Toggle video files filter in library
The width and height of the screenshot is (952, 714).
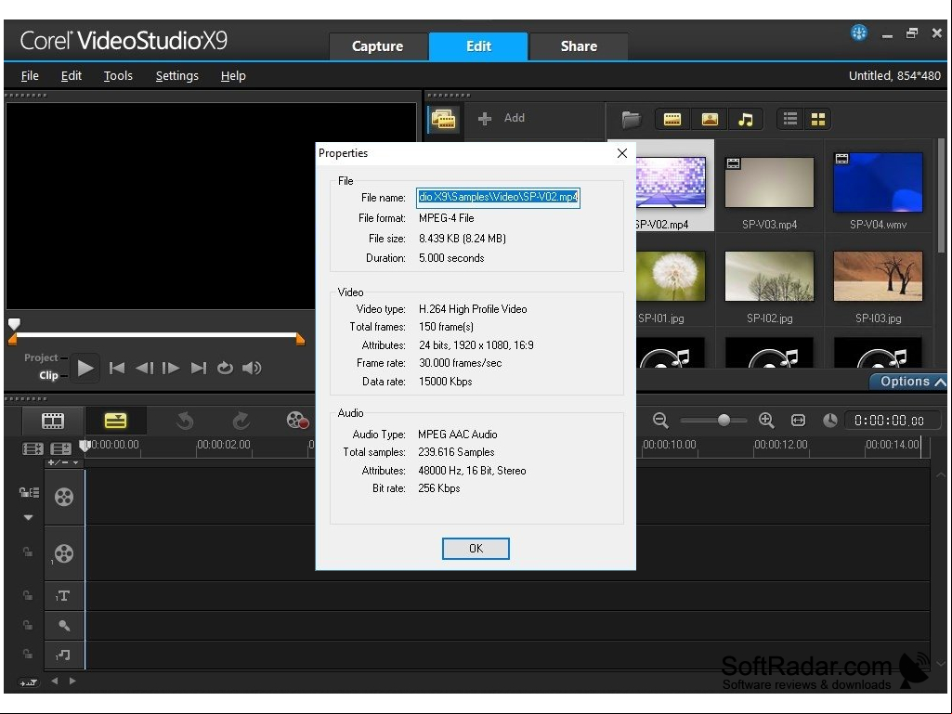[672, 119]
